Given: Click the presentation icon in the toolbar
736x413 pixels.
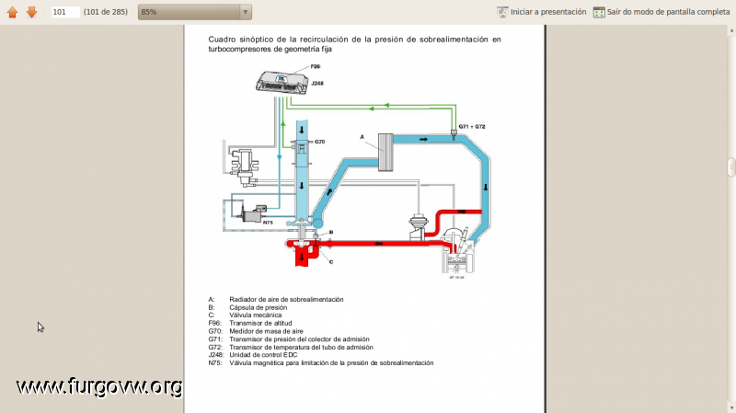Looking at the screenshot, I should pos(502,12).
